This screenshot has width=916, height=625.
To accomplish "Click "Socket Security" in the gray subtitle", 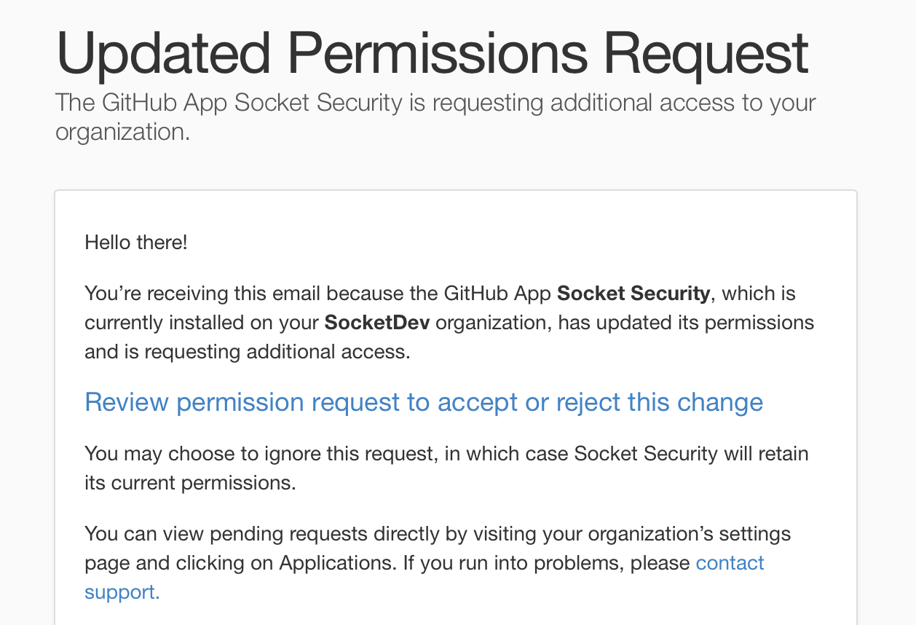I will (318, 103).
